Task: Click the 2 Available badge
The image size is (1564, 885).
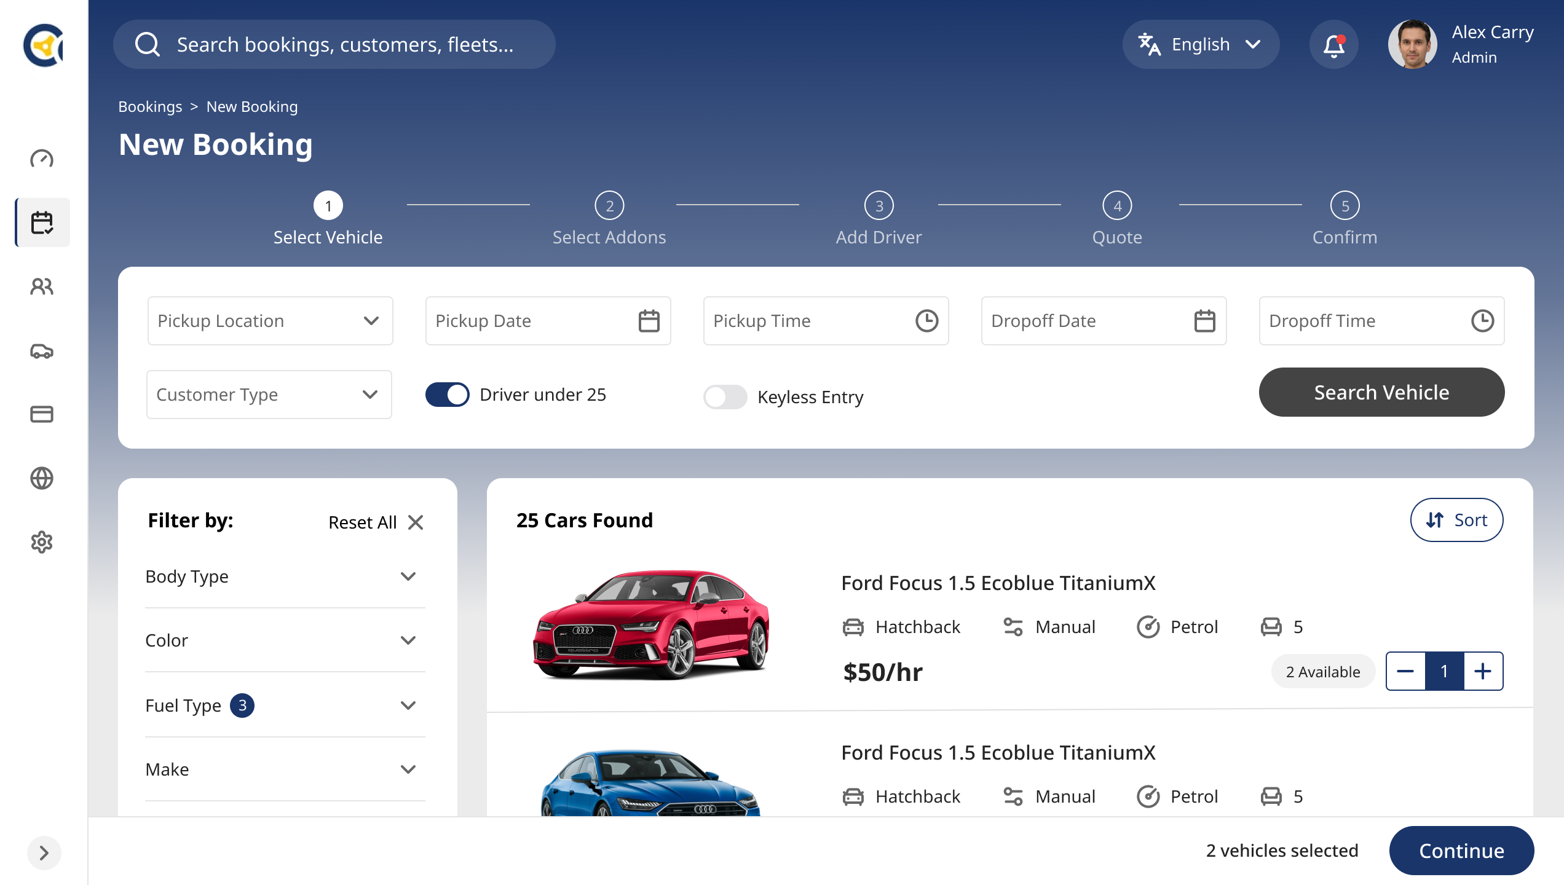Action: pos(1323,672)
